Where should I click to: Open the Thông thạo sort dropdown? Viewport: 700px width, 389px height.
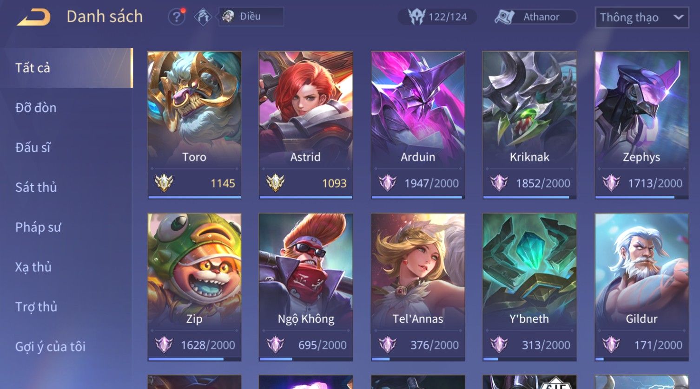pos(641,18)
